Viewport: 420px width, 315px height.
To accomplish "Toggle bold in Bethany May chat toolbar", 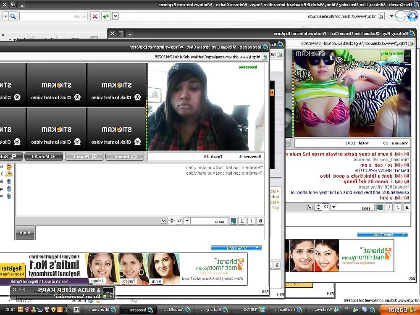I will (407, 207).
